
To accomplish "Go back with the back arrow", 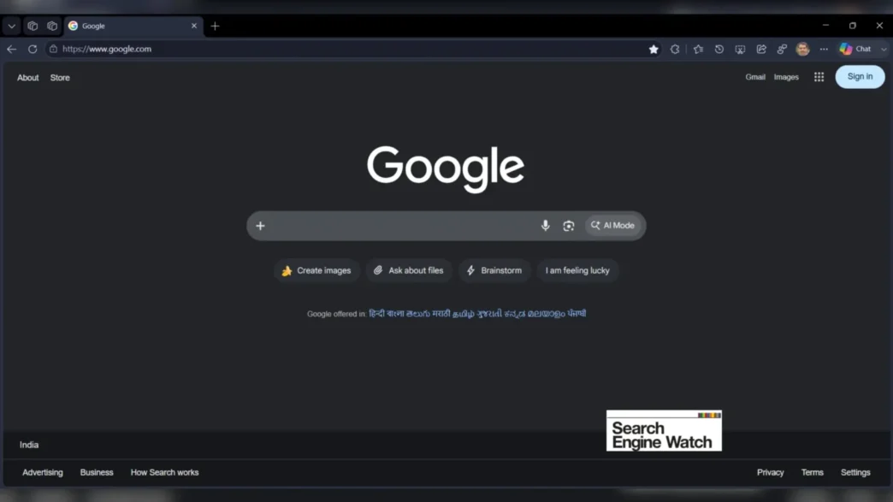I will click(x=11, y=49).
